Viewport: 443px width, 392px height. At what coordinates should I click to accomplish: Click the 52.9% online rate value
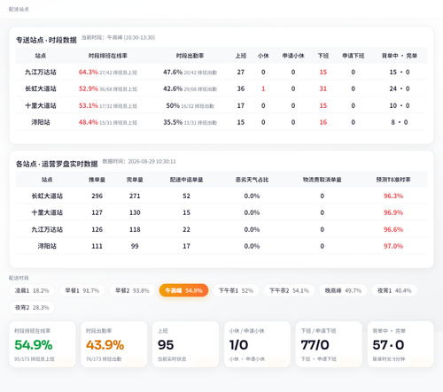click(x=88, y=88)
